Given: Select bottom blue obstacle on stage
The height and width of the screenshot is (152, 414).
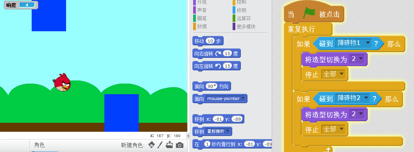Looking at the screenshot, I should tap(122, 113).
